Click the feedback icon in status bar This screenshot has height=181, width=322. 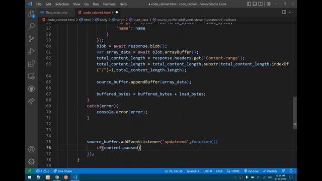tap(283, 171)
